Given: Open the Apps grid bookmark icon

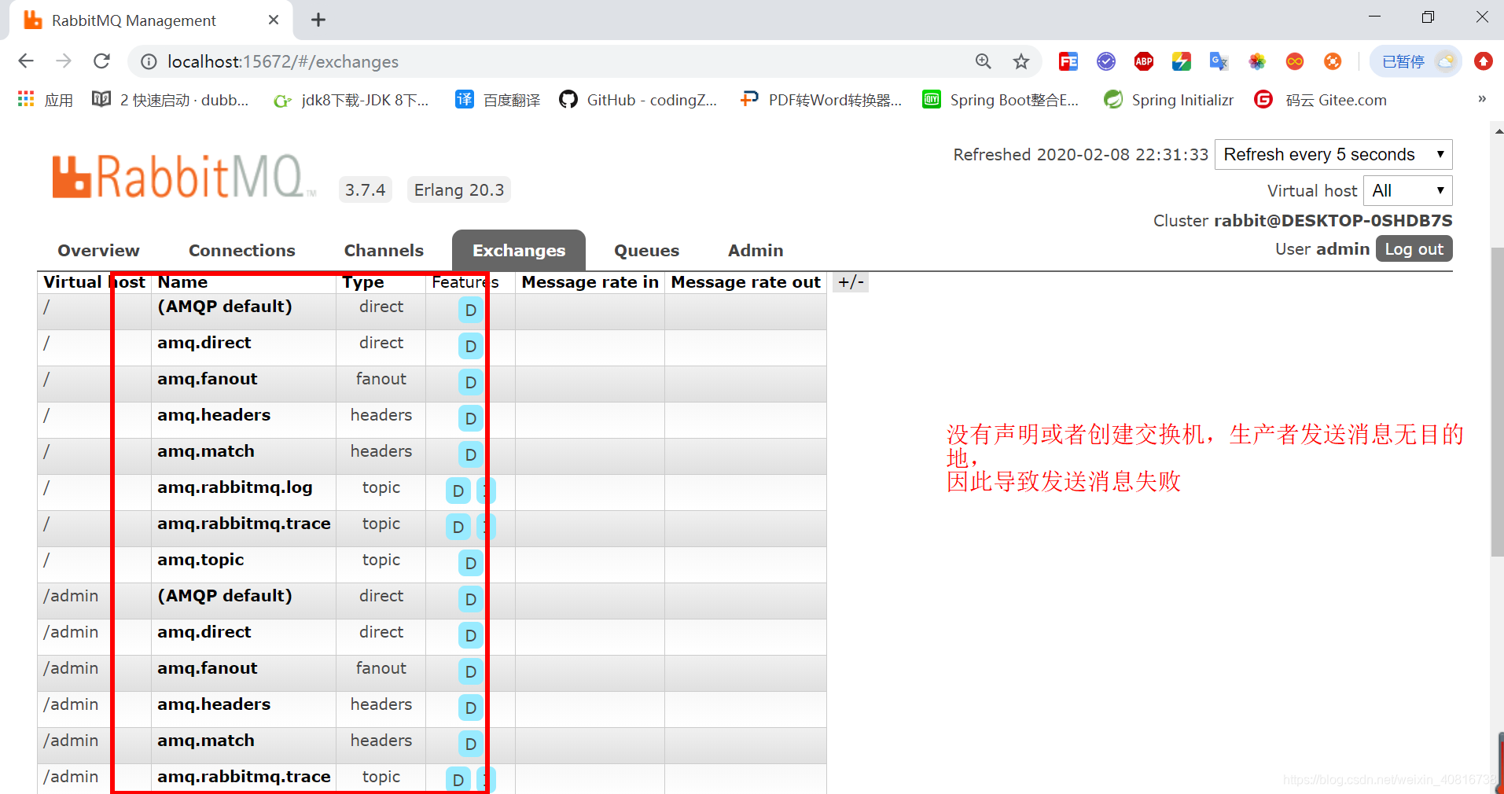Looking at the screenshot, I should (26, 99).
